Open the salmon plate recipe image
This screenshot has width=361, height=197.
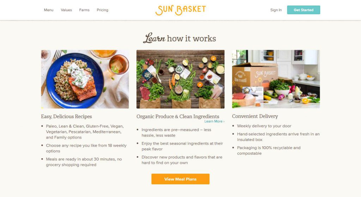coord(85,79)
